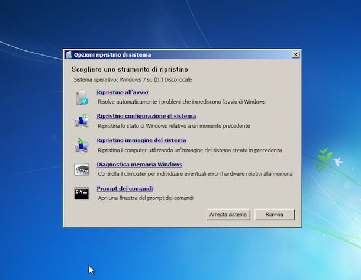Click description 'Risolve automaticamente i problemi che impediscono l'avvio di Windows'
The height and width of the screenshot is (280, 361).
pyautogui.click(x=182, y=102)
